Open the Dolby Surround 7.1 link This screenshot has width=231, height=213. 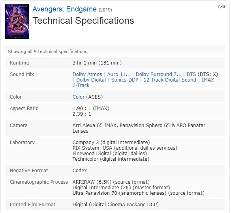[x=158, y=74]
